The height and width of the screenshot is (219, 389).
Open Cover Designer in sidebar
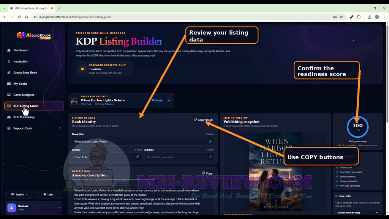click(24, 95)
